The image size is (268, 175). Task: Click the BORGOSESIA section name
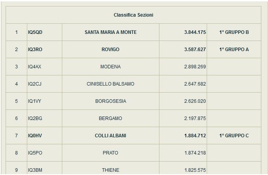(x=111, y=101)
